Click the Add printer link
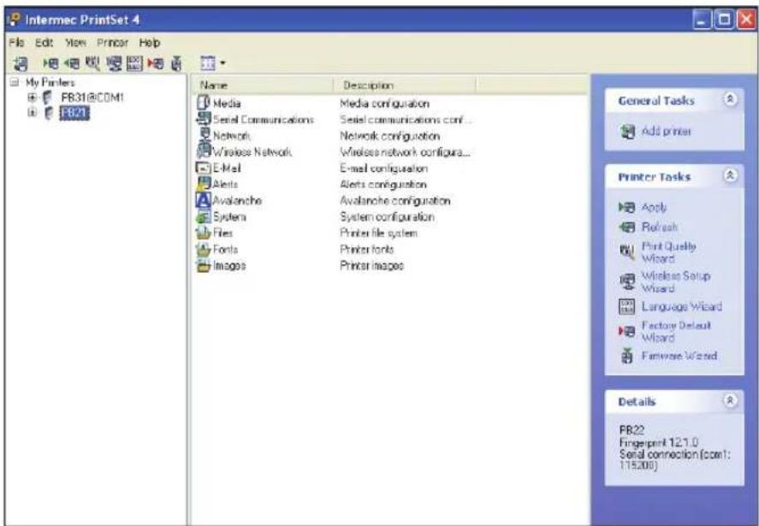Image resolution: width=759 pixels, height=526 pixels. [666, 132]
